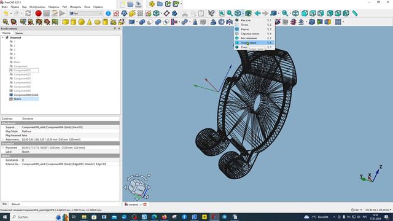Open the Макросы menu
393x221 pixels.
[53, 7]
